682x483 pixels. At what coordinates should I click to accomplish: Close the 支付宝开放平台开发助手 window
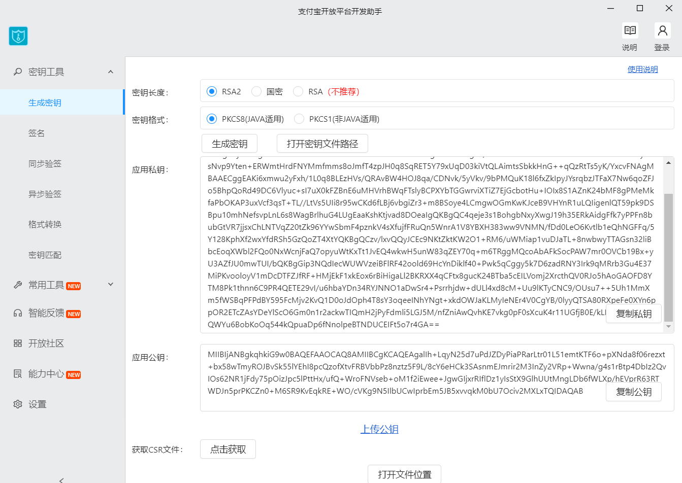click(669, 9)
